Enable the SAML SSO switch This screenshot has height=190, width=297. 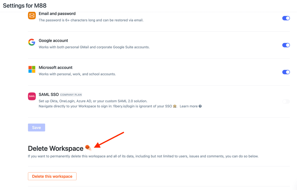286,101
